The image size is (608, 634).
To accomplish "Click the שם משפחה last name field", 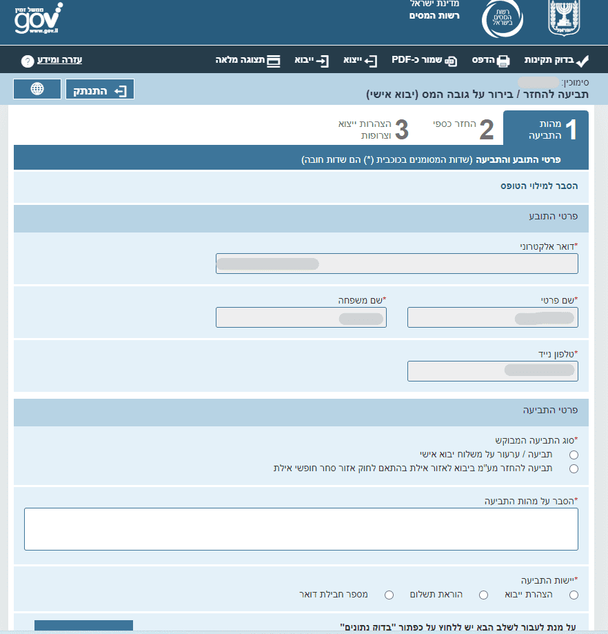I will [301, 317].
